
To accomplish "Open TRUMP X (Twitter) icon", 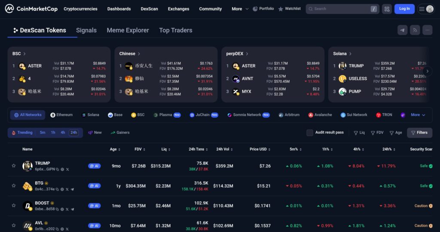I will click(x=67, y=169).
